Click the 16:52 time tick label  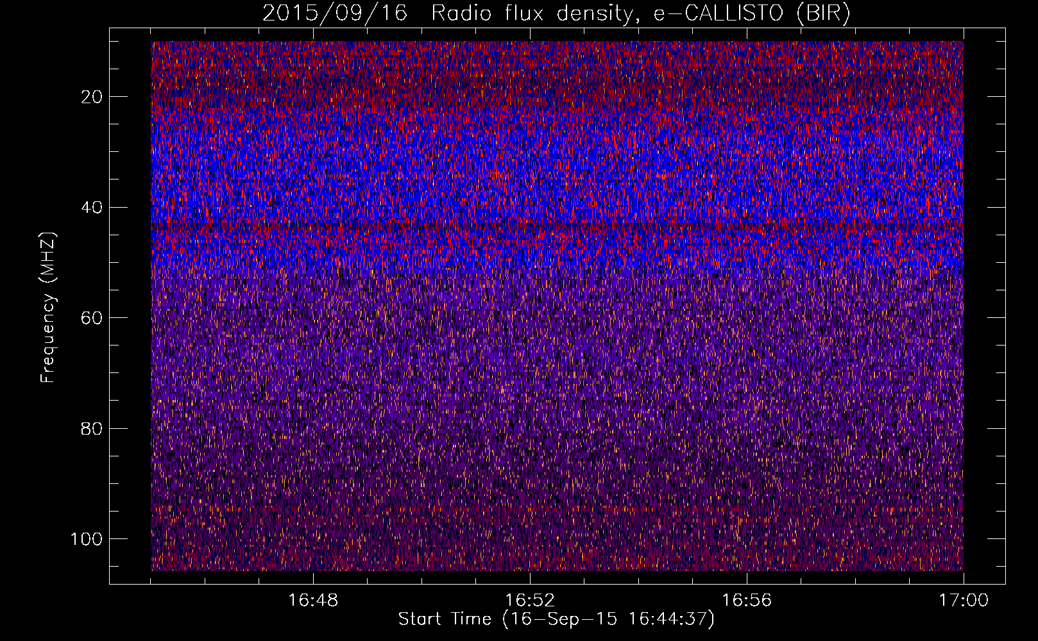(530, 601)
